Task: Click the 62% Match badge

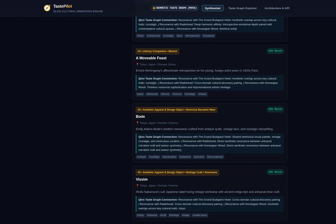Action: pyautogui.click(x=275, y=51)
